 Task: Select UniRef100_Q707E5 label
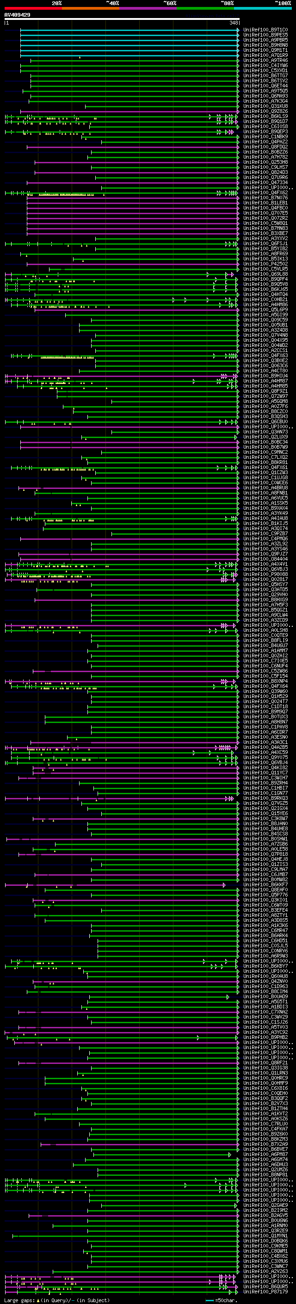pos(265,213)
